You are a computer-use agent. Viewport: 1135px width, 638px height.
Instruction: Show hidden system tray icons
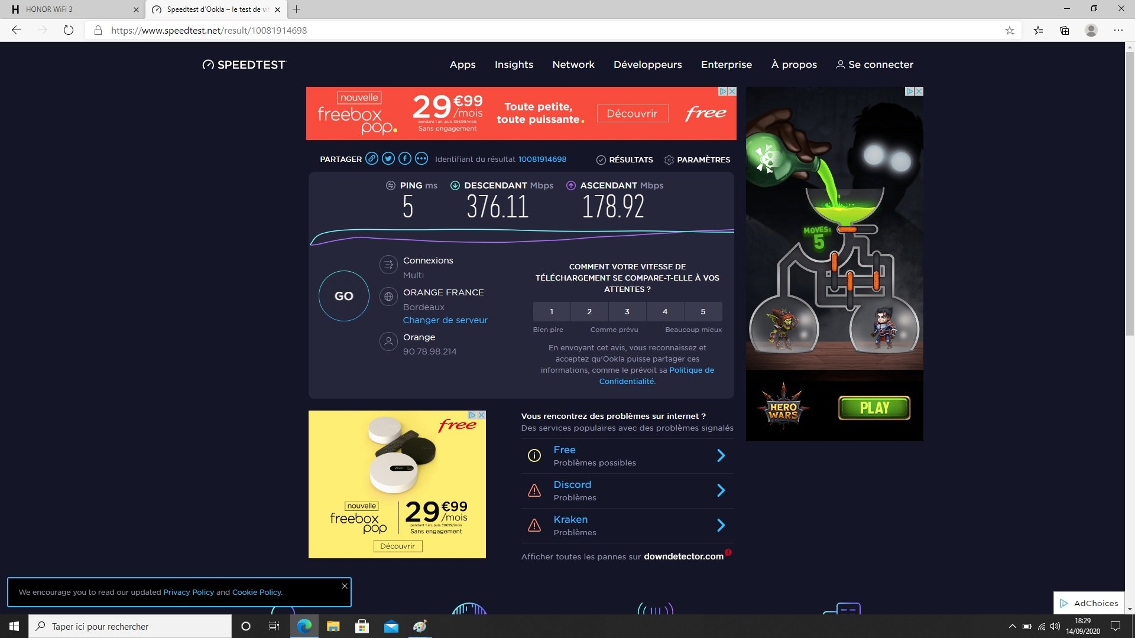click(x=1012, y=626)
